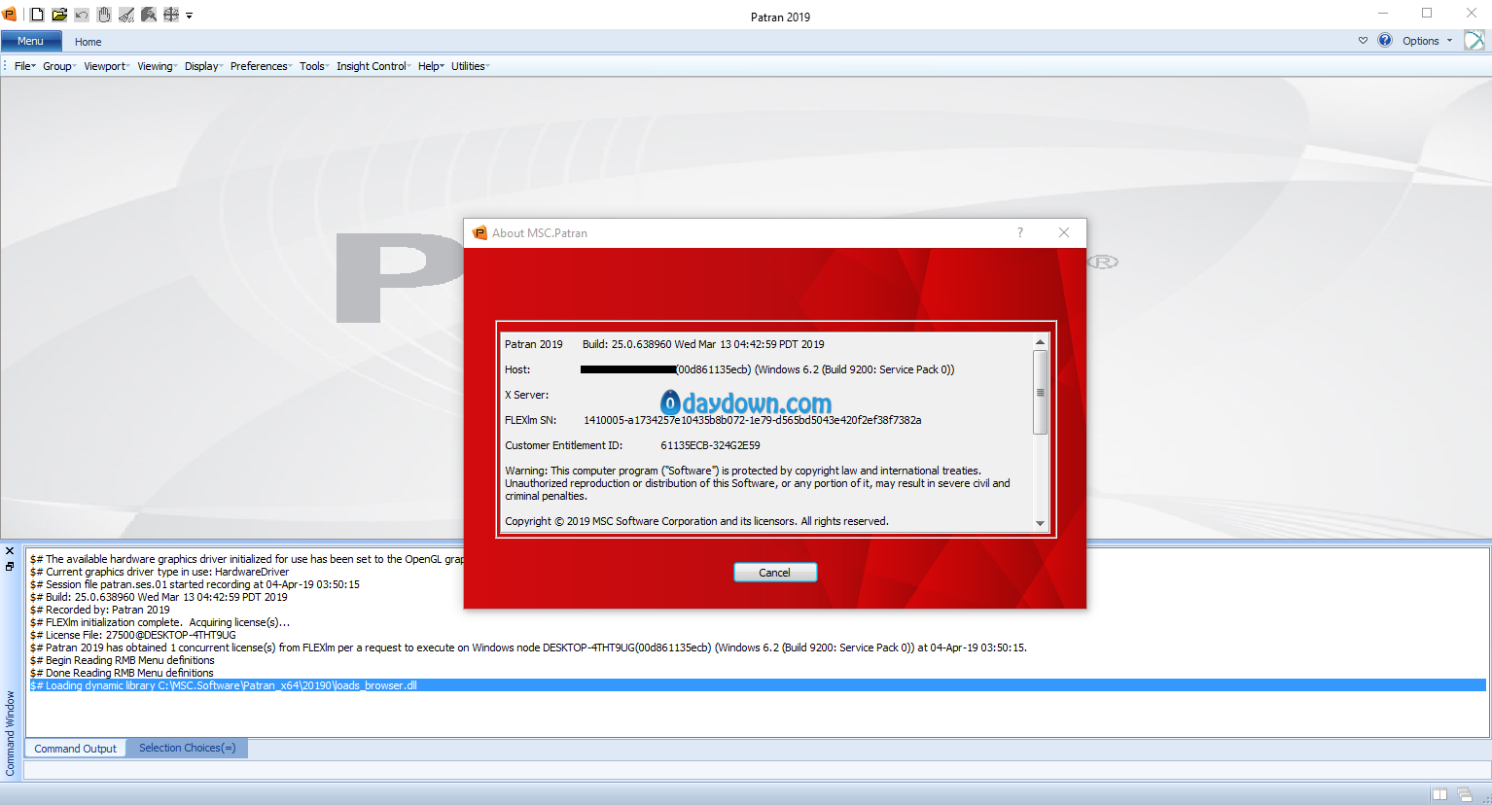
Task: Click 'Recorded by: Patran 2019' log line
Action: tap(100, 610)
